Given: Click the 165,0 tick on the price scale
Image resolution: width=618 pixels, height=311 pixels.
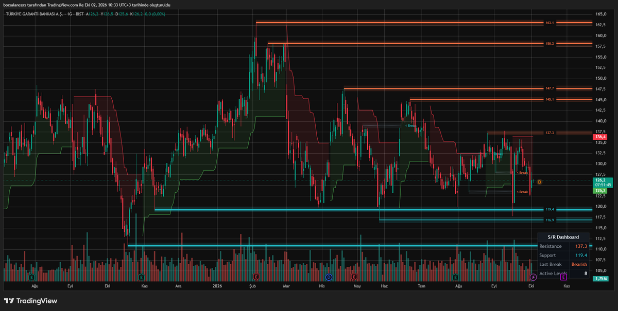Looking at the screenshot, I should 600,14.
